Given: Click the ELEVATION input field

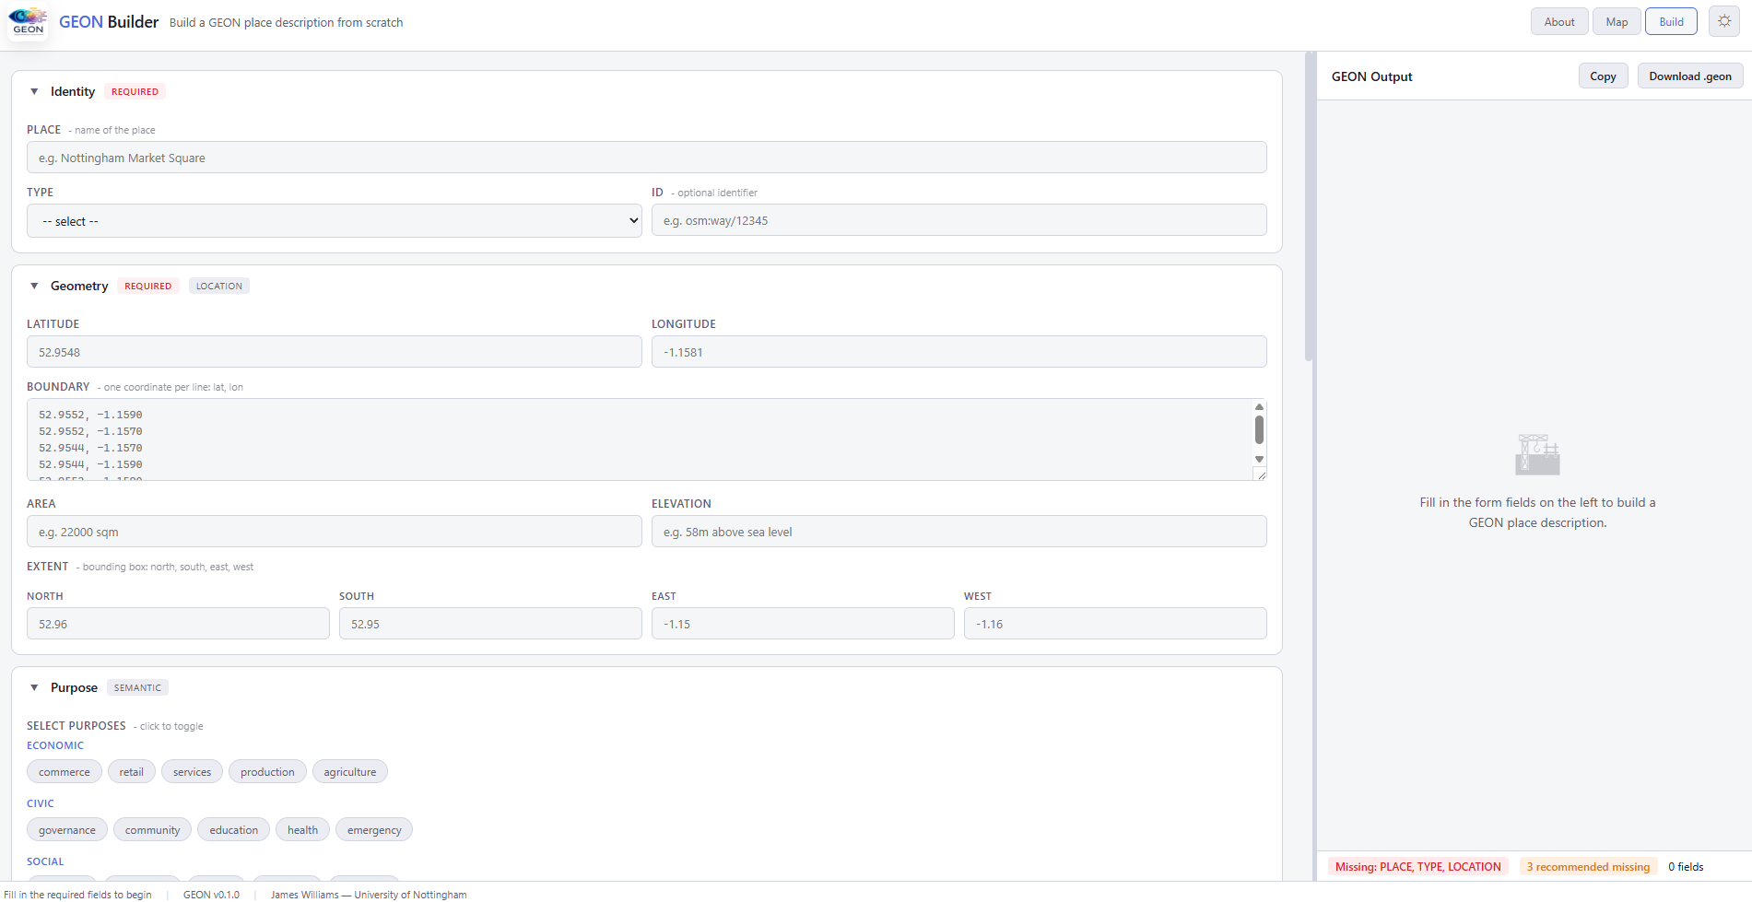Looking at the screenshot, I should tap(959, 532).
